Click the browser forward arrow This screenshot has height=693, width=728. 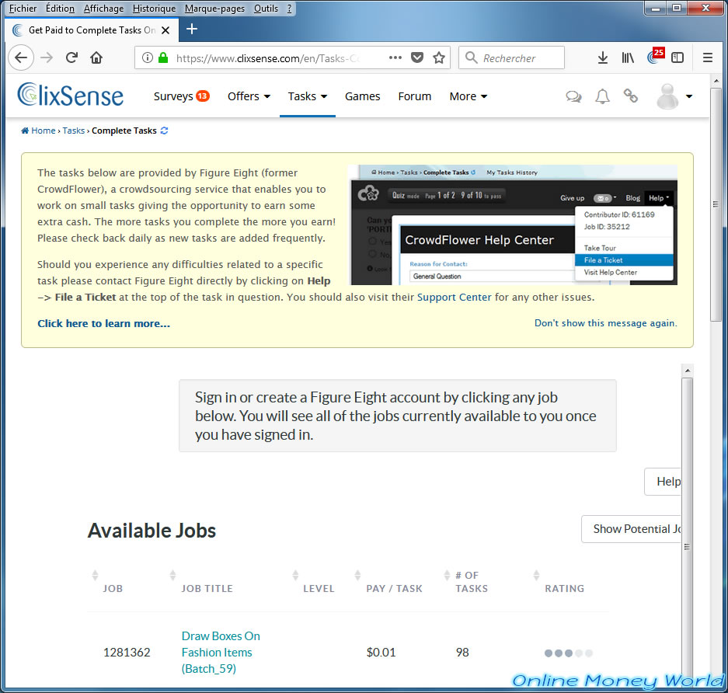point(47,57)
